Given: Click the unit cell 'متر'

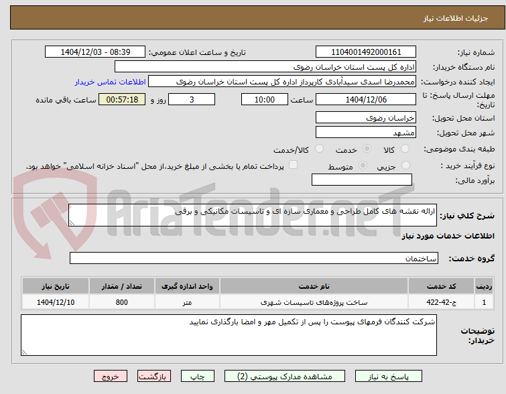Looking at the screenshot, I should click(x=187, y=302).
